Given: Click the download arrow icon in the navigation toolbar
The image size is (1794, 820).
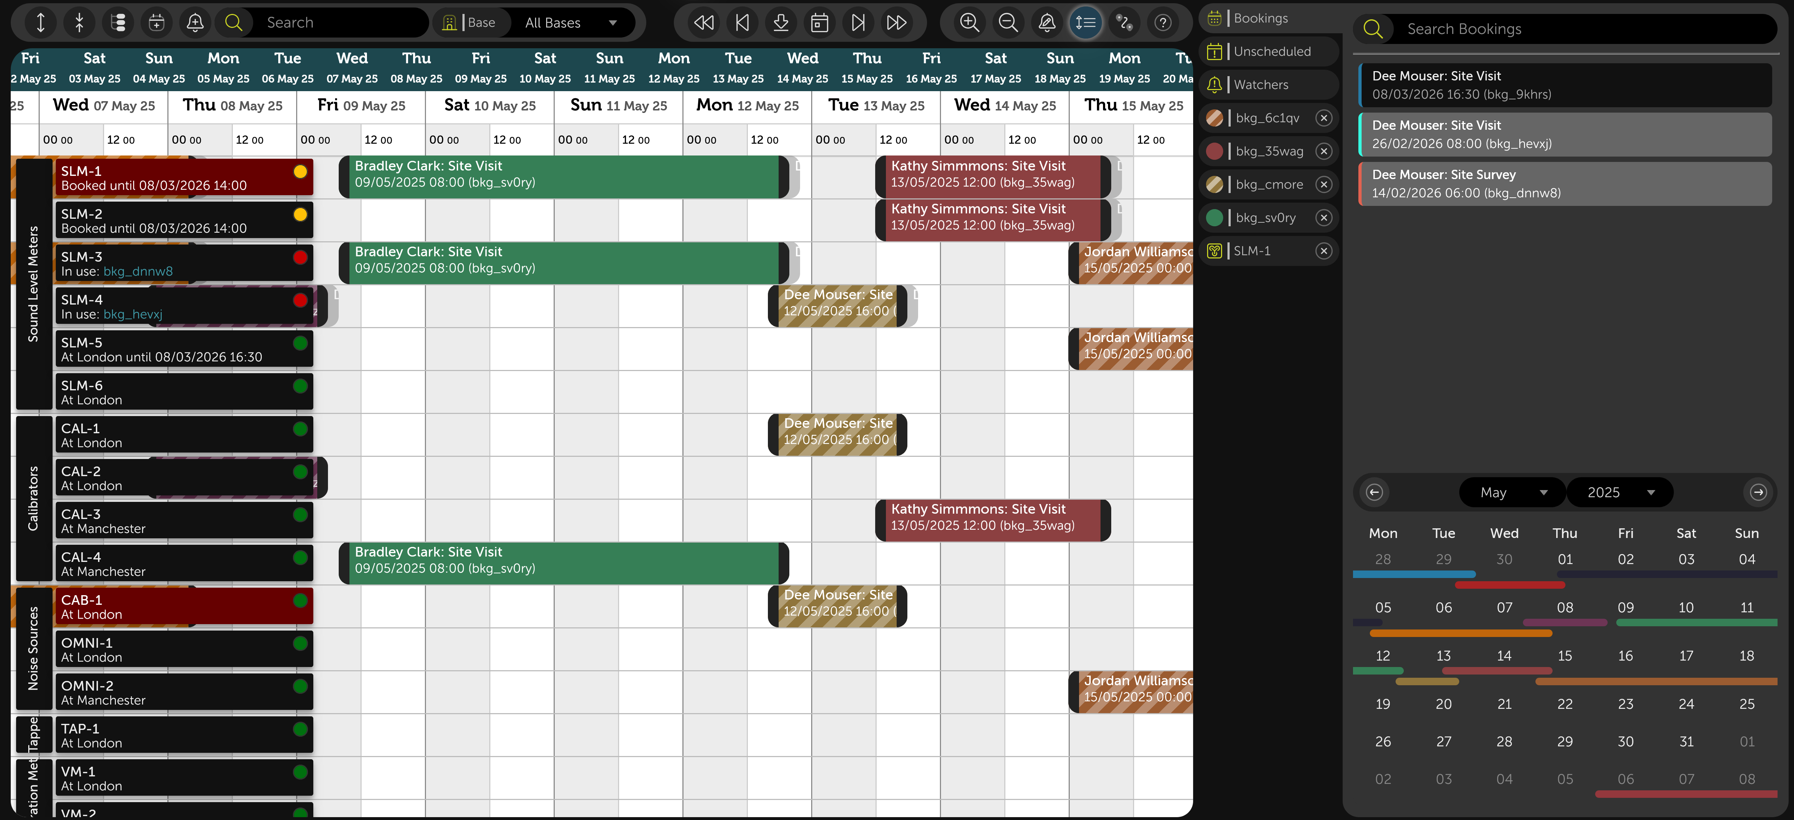Looking at the screenshot, I should coord(781,22).
